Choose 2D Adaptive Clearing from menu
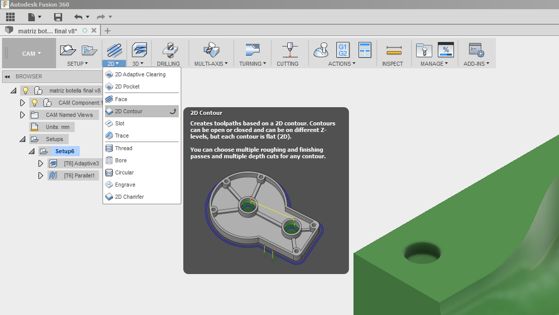Viewport: 559px width, 315px height. [141, 74]
